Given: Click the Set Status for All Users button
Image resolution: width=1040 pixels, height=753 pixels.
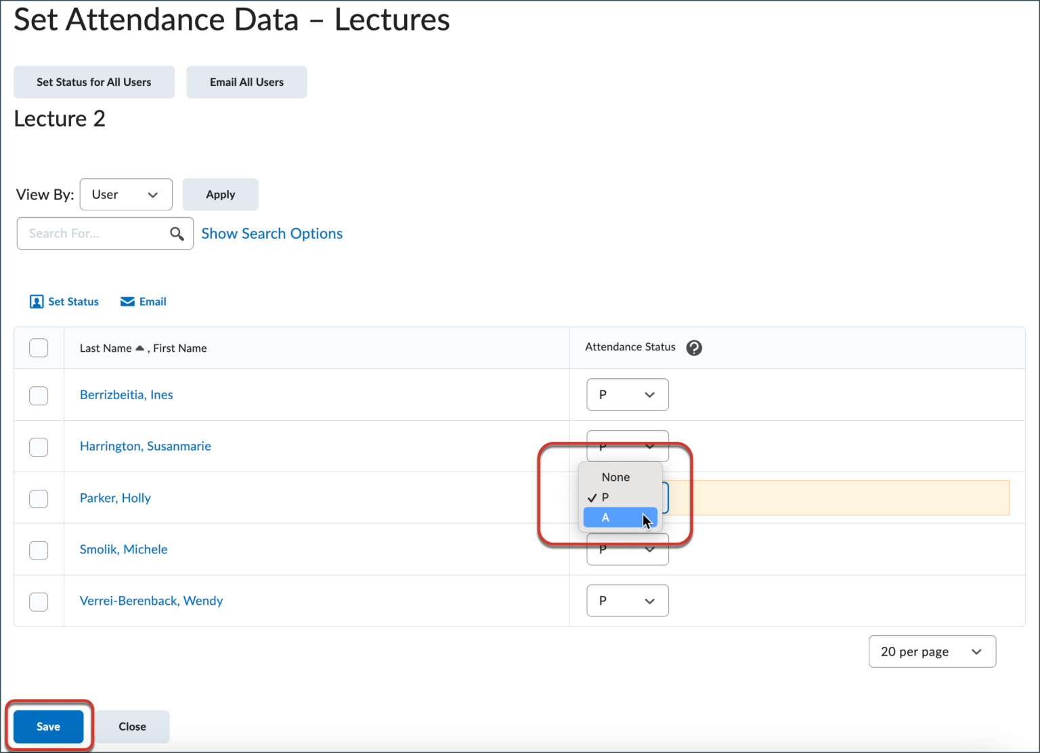Looking at the screenshot, I should click(93, 82).
